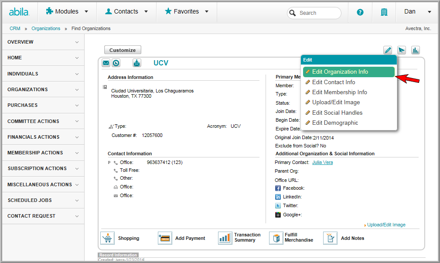Expand the HOME sidebar section

pyautogui.click(x=43, y=58)
